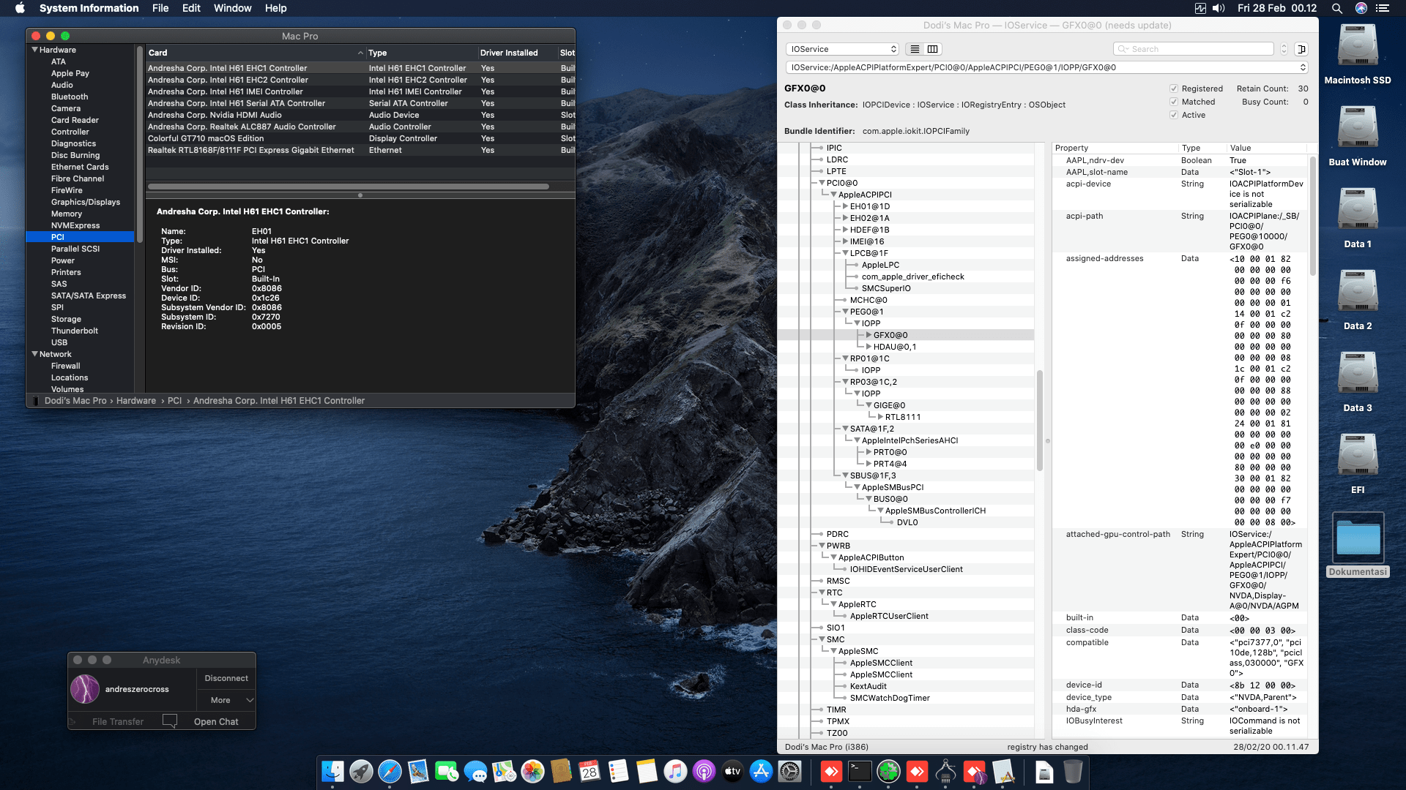The image size is (1406, 790).
Task: Open App Store from the Dock
Action: [761, 771]
